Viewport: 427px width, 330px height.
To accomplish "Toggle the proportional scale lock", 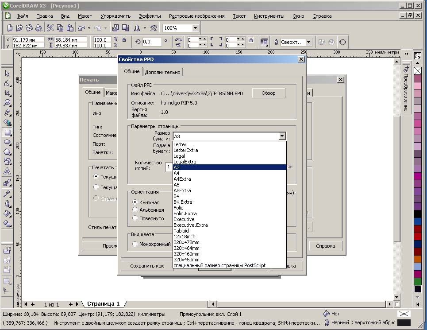I will click(124, 40).
